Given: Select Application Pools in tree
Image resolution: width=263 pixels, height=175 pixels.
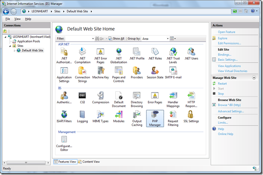Looking at the screenshot, I should pos(29,41).
